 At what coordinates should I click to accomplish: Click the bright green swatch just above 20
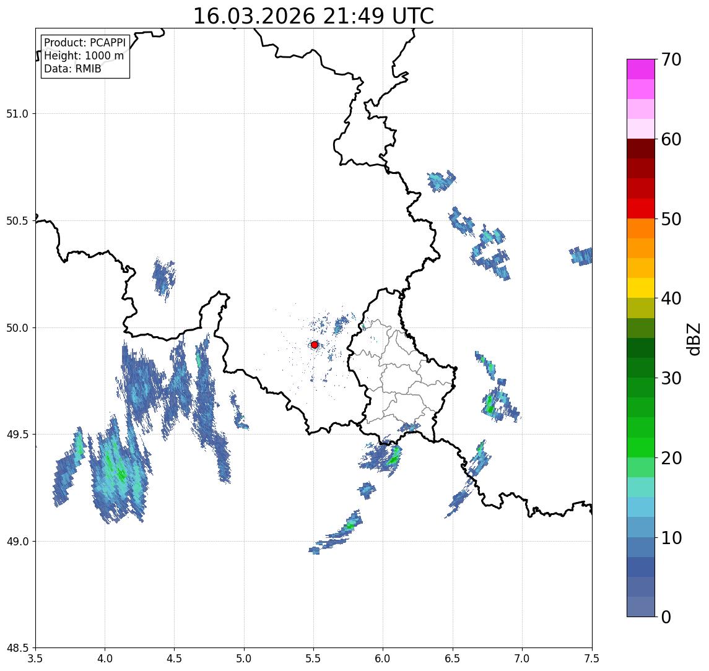pos(641,448)
